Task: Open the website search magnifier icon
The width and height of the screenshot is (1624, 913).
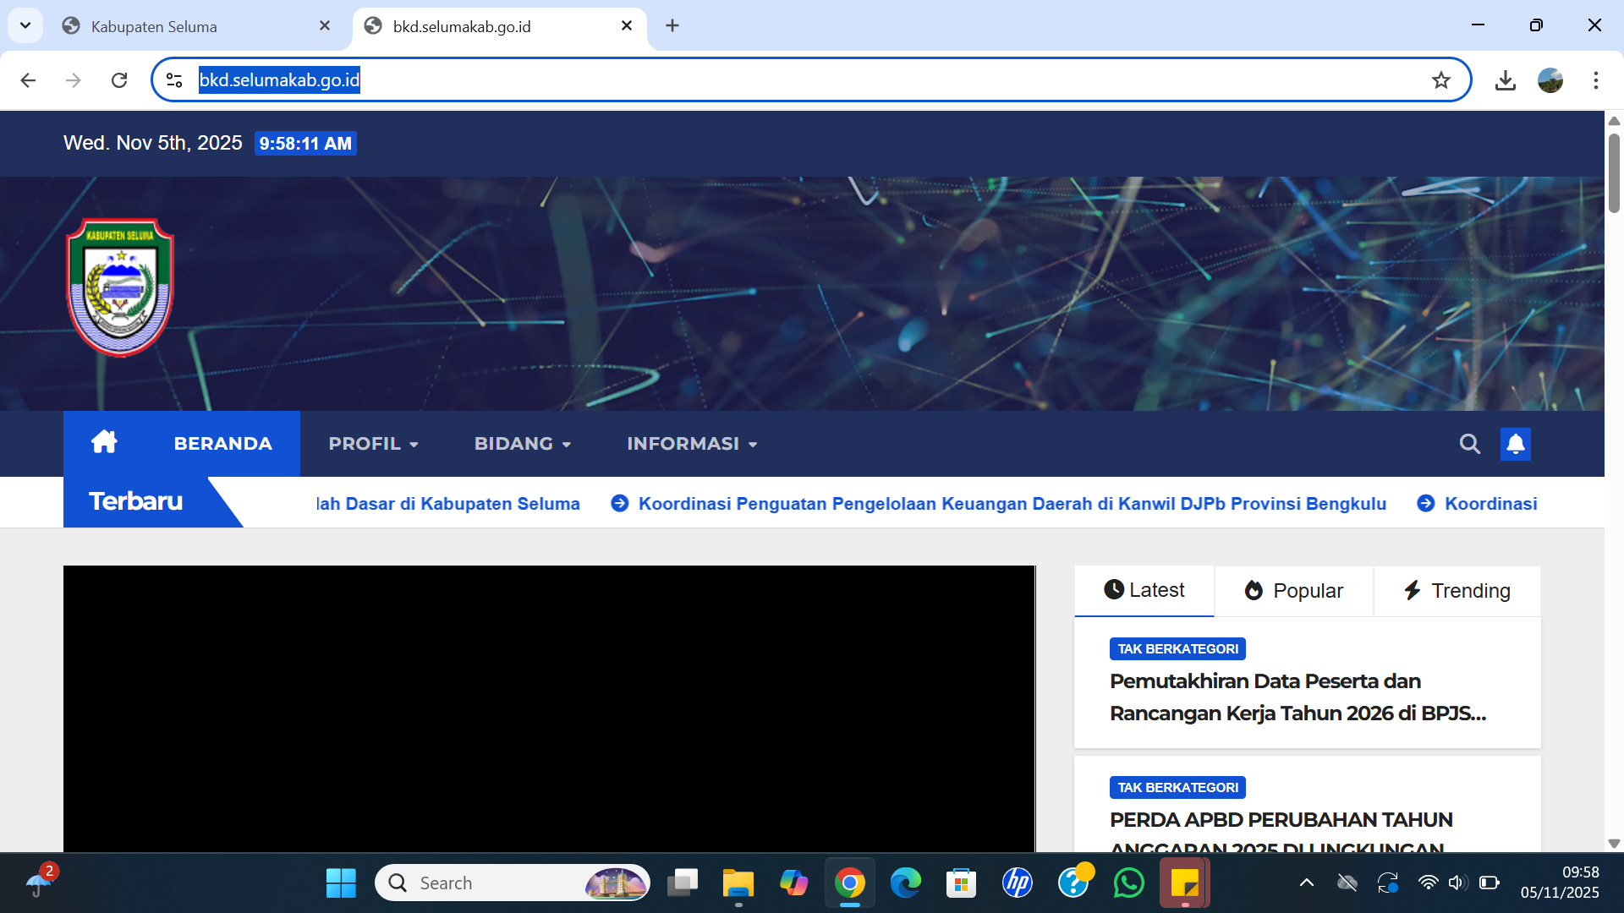Action: (1469, 444)
